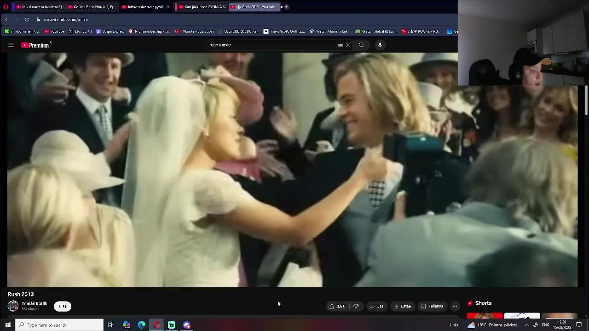Image resolution: width=589 pixels, height=331 pixels.
Task: Run search with the magnifier button
Action: [x=361, y=45]
